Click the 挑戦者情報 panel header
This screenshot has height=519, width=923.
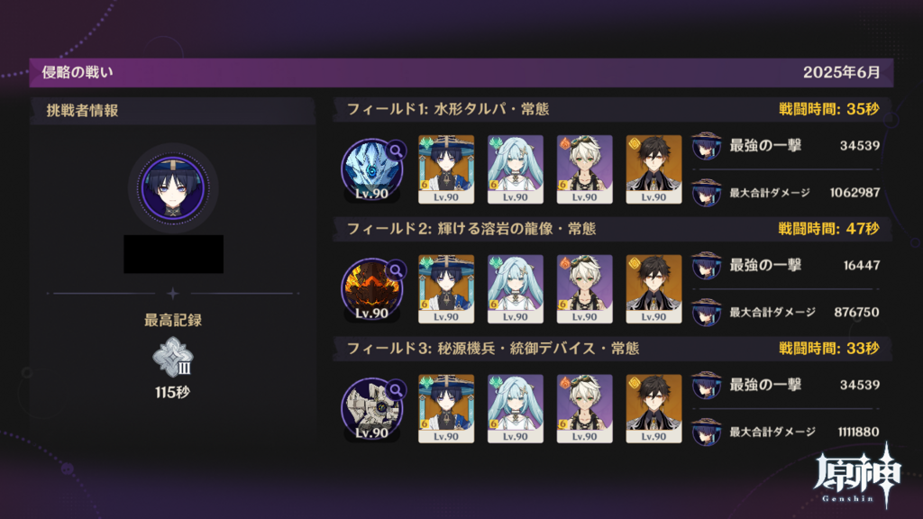tap(172, 111)
